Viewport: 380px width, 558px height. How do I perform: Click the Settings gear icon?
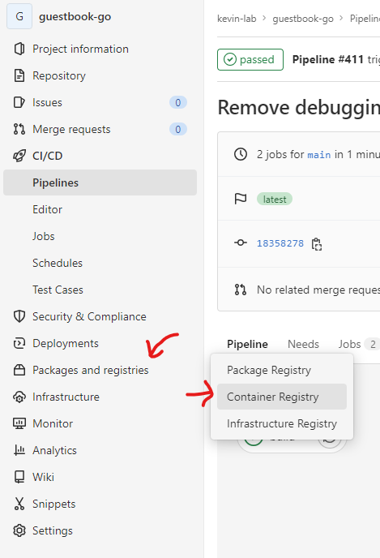point(19,530)
